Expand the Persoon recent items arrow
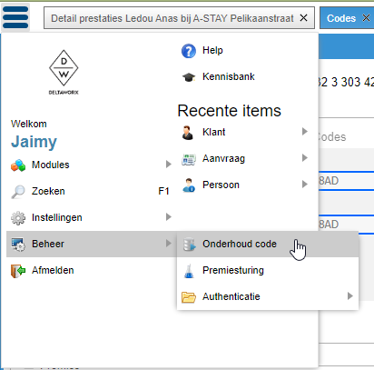The height and width of the screenshot is (370, 374). [x=305, y=184]
